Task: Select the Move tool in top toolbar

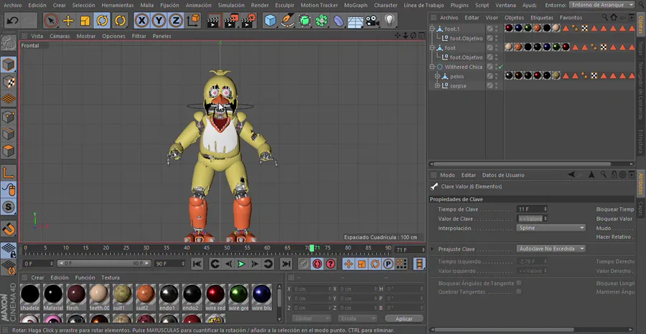Action: pyautogui.click(x=68, y=21)
